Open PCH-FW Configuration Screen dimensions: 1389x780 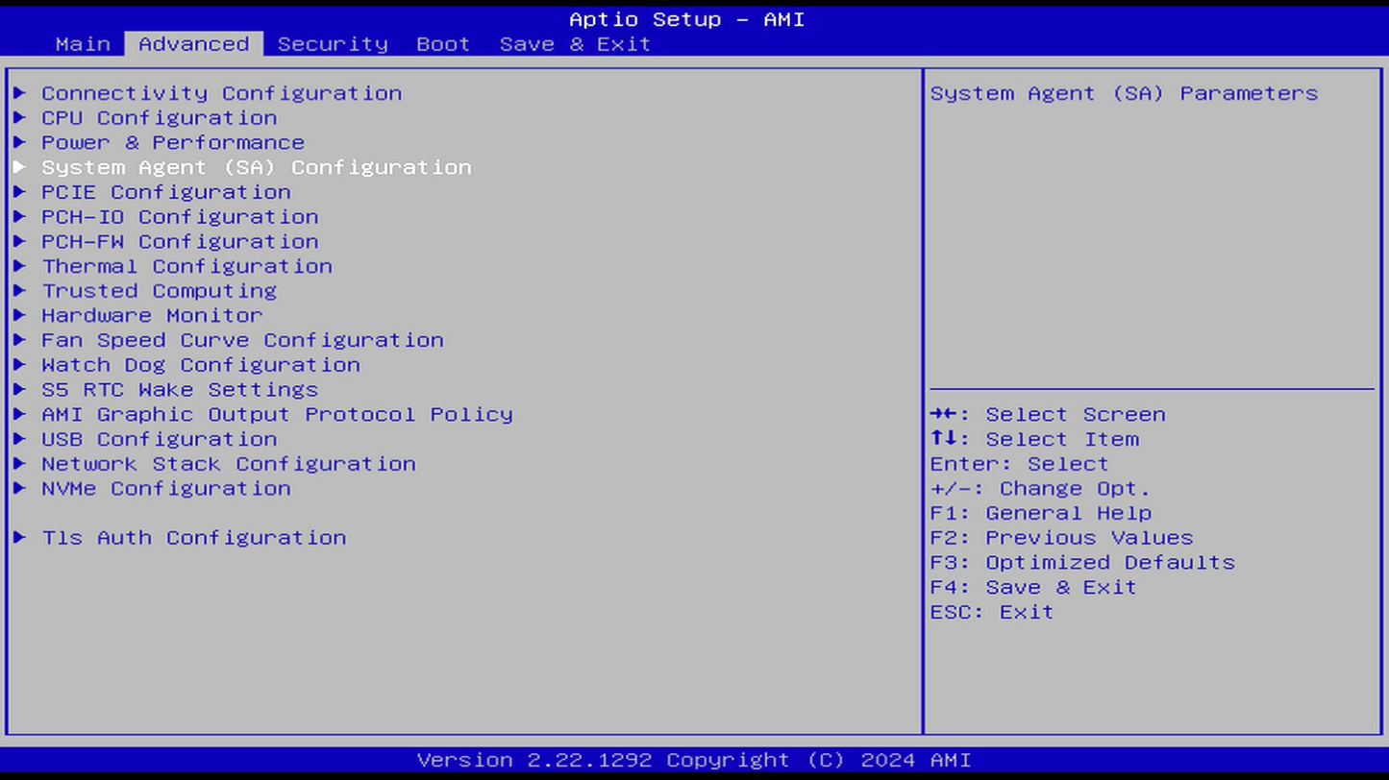click(x=179, y=241)
